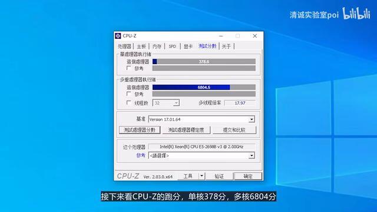Viewport: 377px width, 212px height.
Task: Click the CPU-Z app icon in title bar
Action: (x=118, y=36)
